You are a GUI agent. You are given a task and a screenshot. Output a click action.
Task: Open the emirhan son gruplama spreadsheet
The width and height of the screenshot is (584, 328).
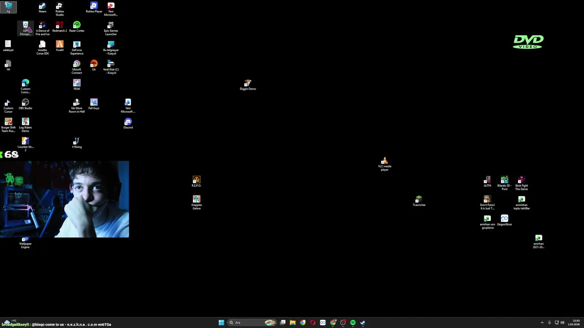pyautogui.click(x=487, y=222)
